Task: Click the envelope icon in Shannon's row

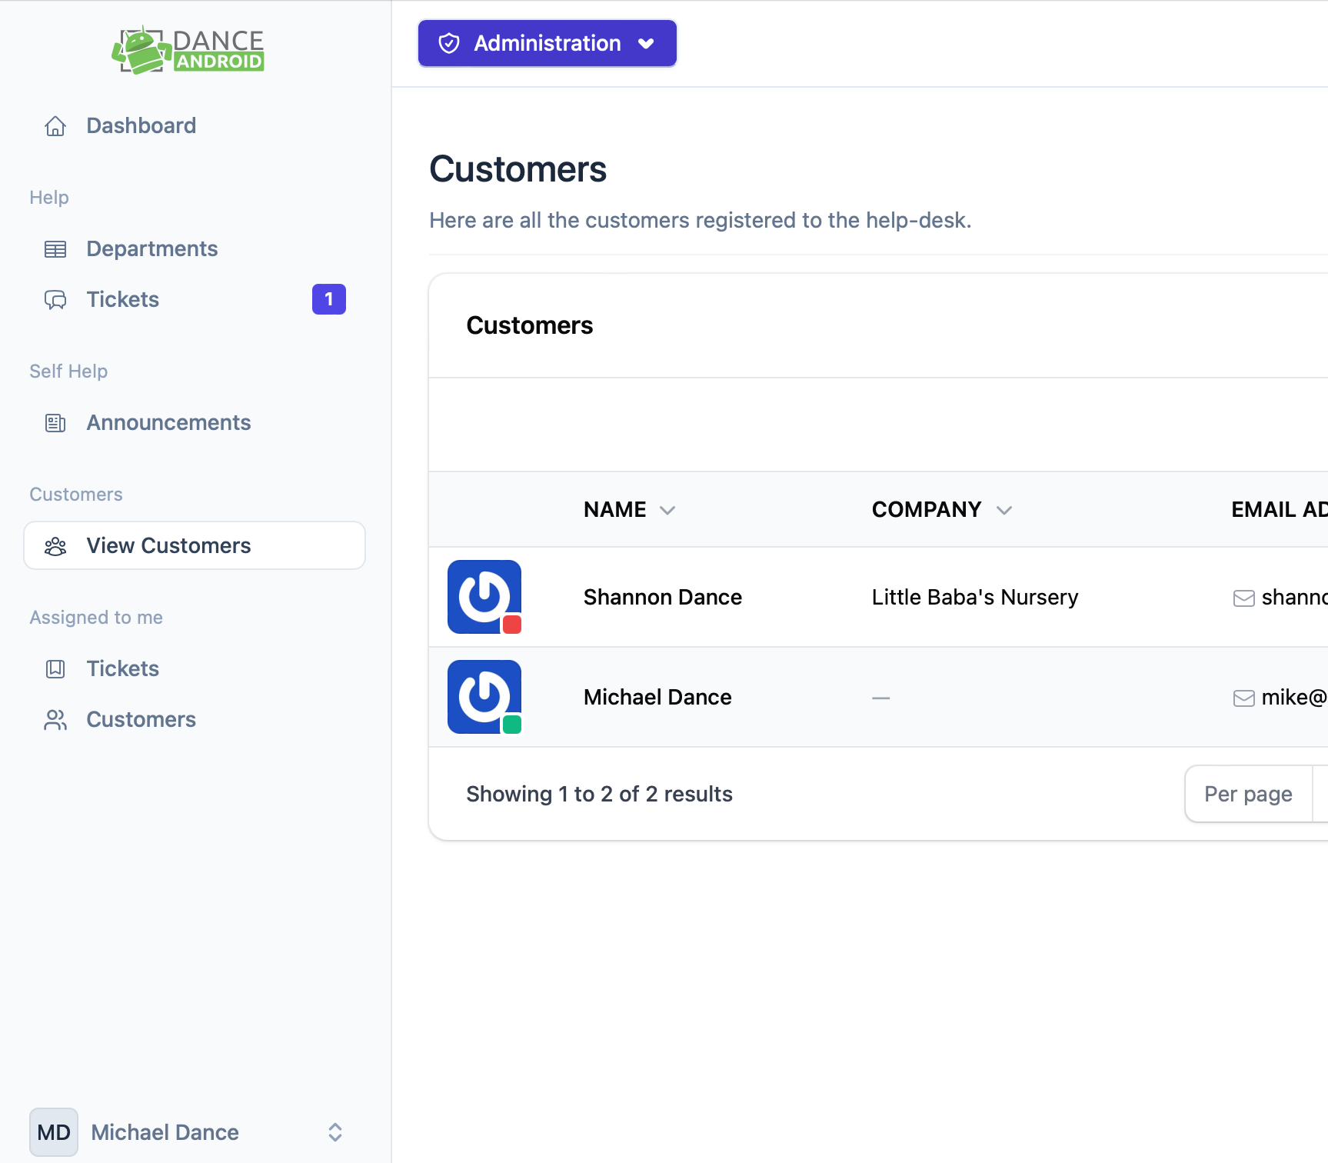Action: point(1243,598)
